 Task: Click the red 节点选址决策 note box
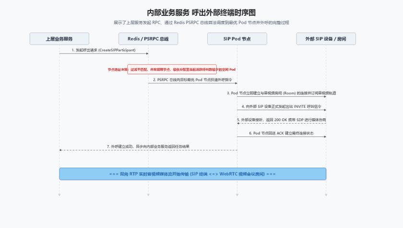click(172, 69)
